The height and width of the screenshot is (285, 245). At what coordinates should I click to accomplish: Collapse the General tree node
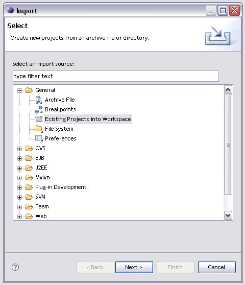(x=19, y=90)
